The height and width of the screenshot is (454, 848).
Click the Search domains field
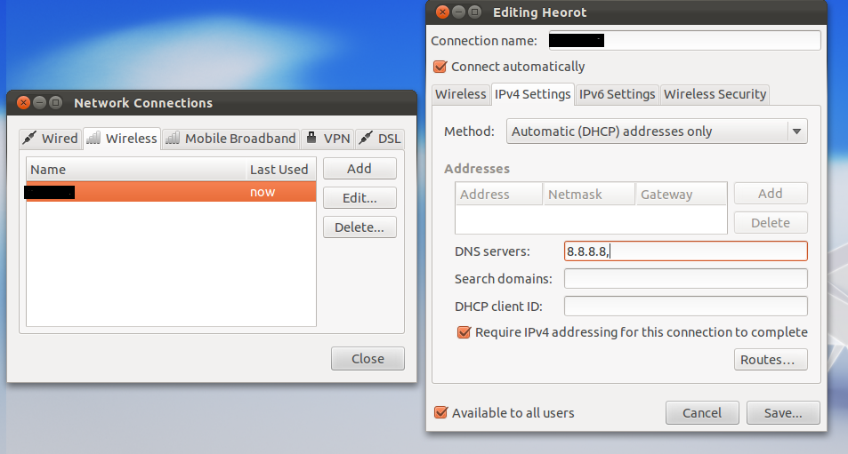point(686,279)
